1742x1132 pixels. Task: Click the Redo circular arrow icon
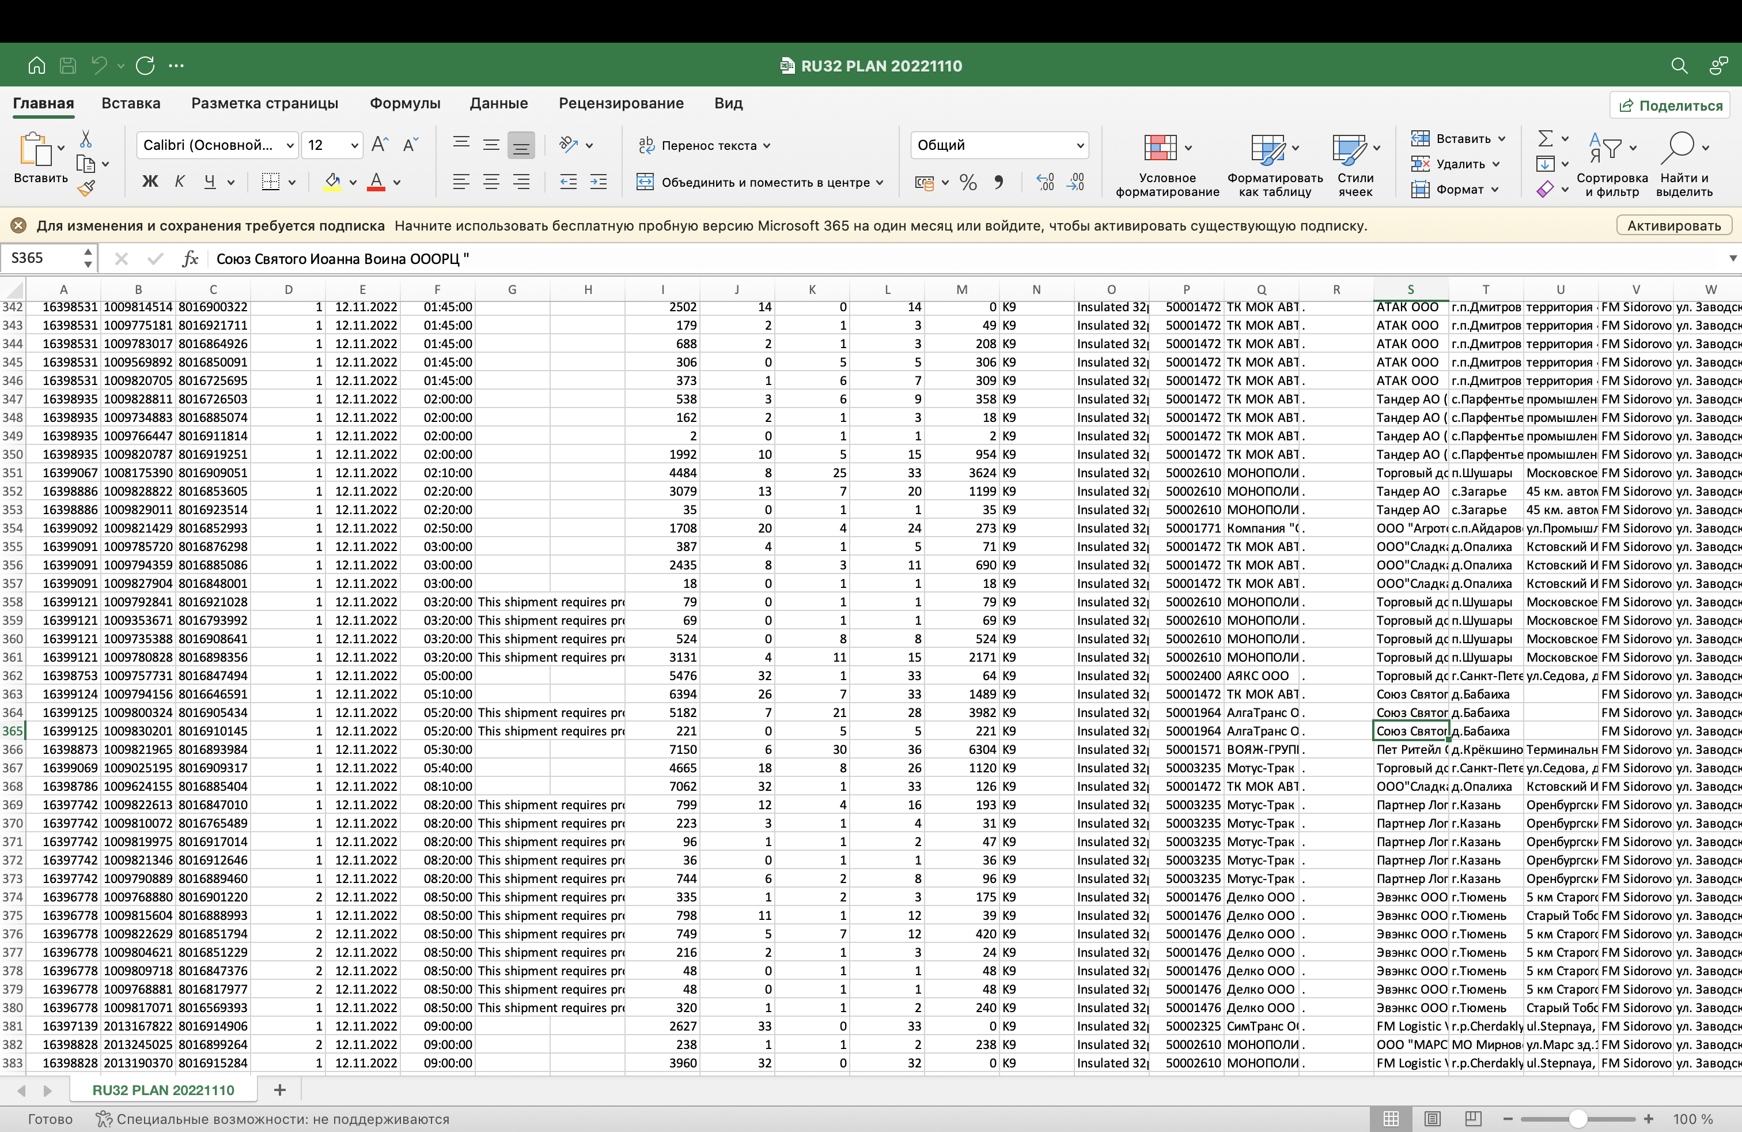(145, 66)
